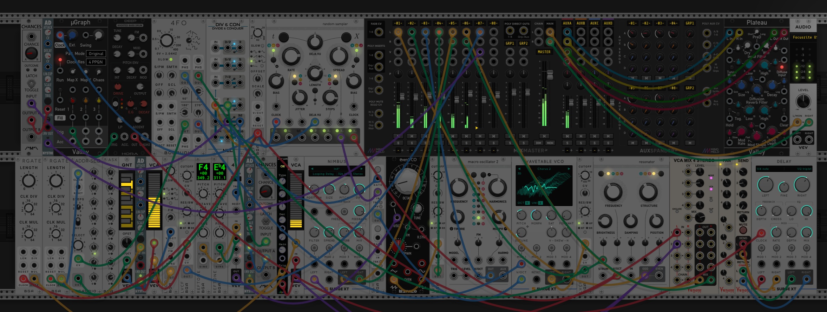
Task: Solo mixer channel 05
Action: [453, 143]
